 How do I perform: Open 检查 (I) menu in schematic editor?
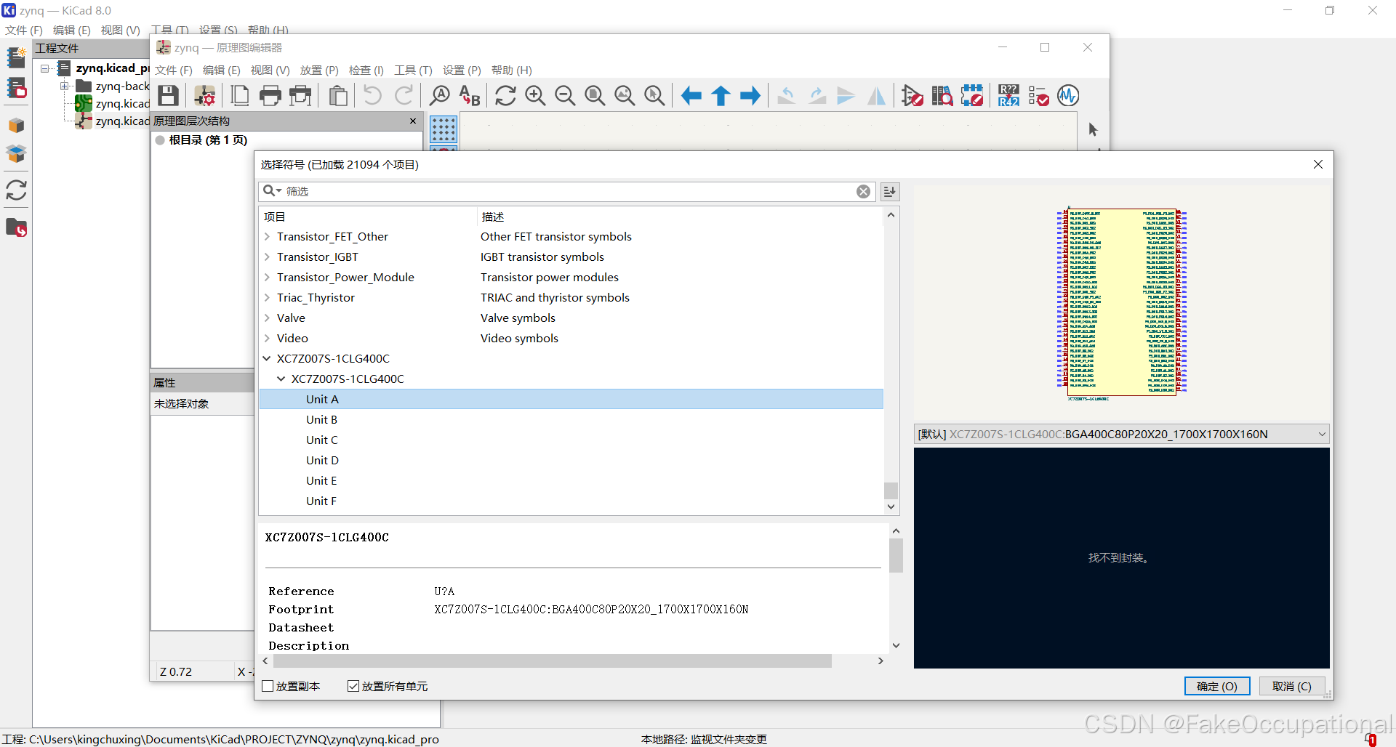pyautogui.click(x=366, y=70)
